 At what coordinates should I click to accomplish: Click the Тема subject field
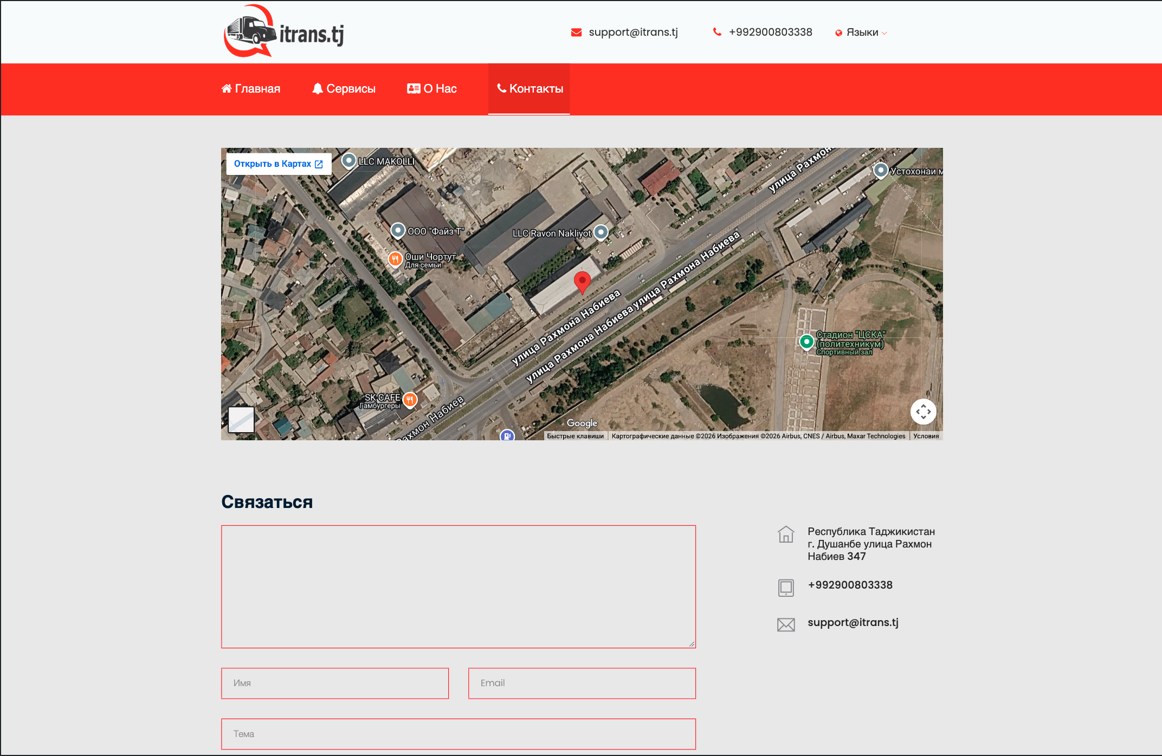(459, 734)
